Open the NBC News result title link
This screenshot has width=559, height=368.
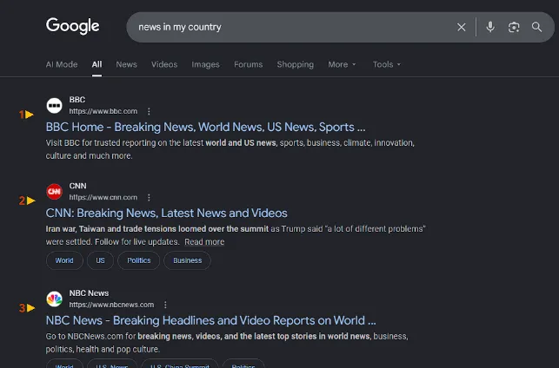coord(210,320)
